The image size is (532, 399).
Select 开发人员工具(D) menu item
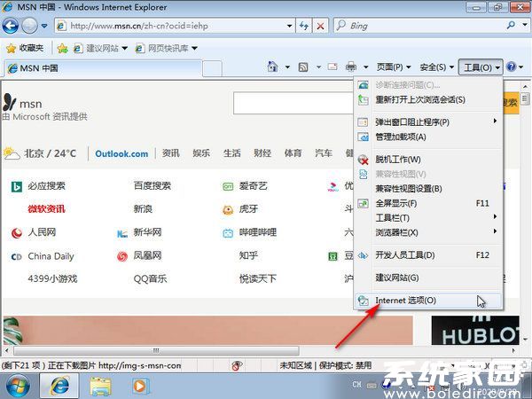(x=428, y=255)
